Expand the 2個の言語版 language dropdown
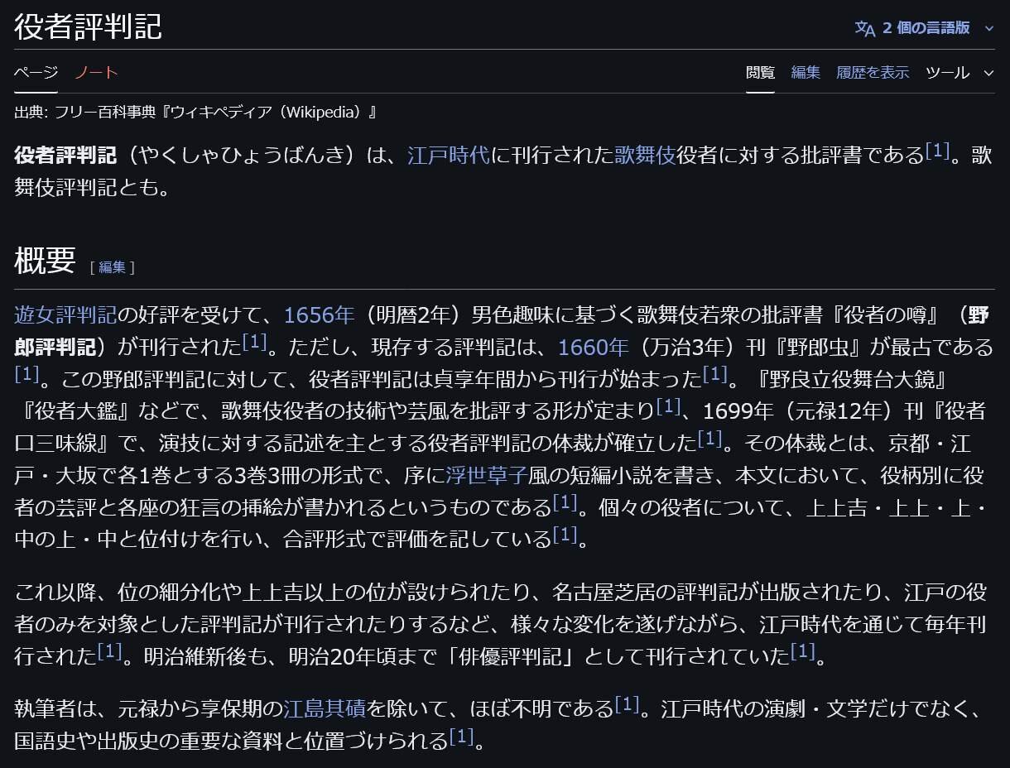 (925, 28)
